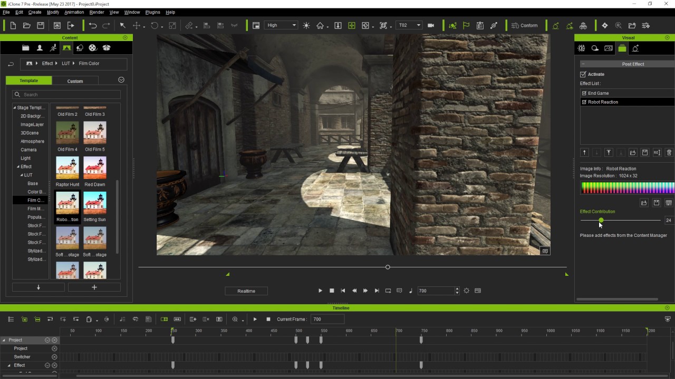Activate the Move object tool
Screen dimensions: 675x379
pos(137,25)
